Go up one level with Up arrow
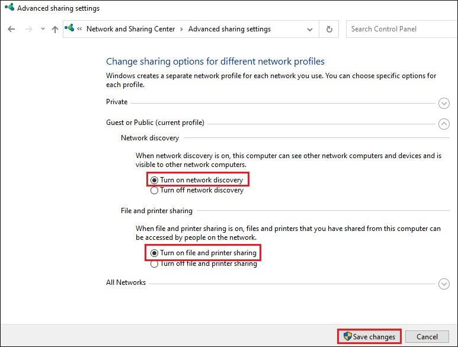Screen dimensions: 458x347 click(x=55, y=29)
